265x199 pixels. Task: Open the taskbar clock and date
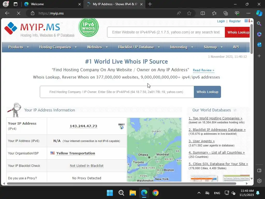tap(247, 193)
